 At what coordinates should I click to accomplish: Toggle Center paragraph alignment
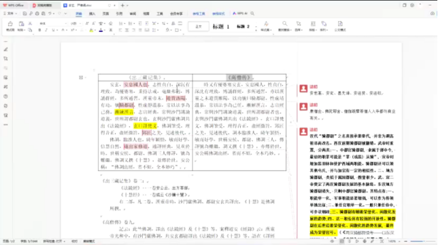127,30
